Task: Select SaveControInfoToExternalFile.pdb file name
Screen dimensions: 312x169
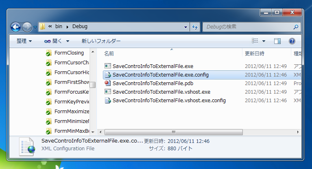Action: point(153,83)
